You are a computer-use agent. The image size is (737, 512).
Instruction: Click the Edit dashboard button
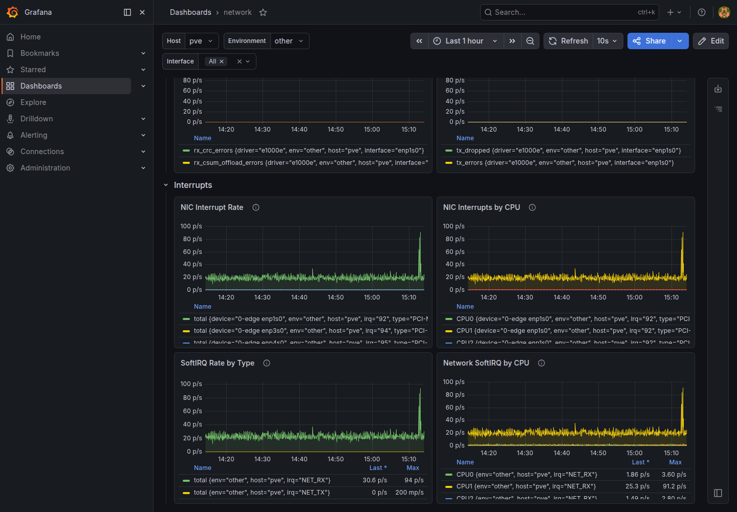711,41
